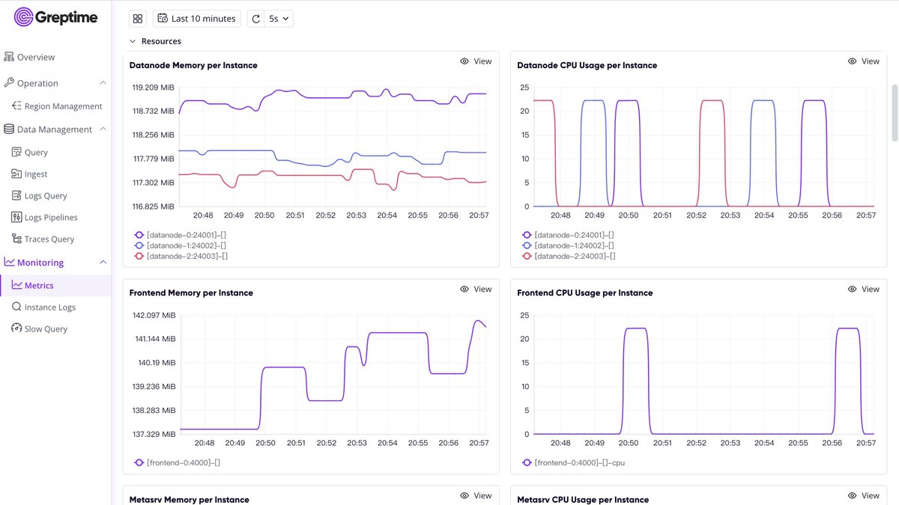Click the Metrics icon in sidebar
899x505 pixels.
coord(17,285)
